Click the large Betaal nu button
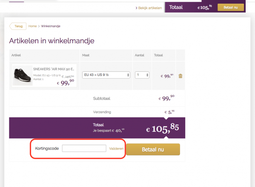The image size is (255, 187). [x=153, y=149]
